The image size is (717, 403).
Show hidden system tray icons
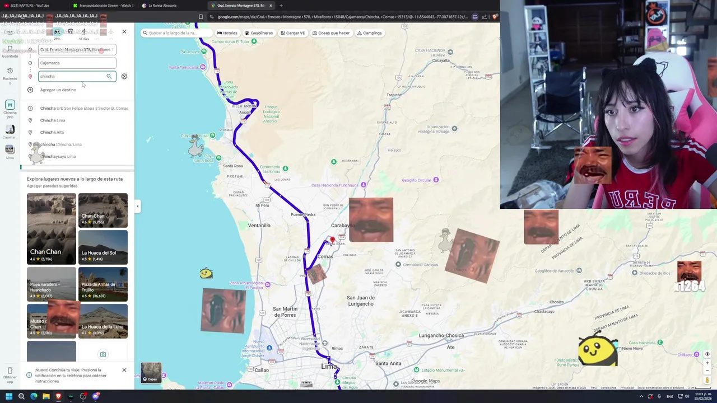[x=641, y=396]
